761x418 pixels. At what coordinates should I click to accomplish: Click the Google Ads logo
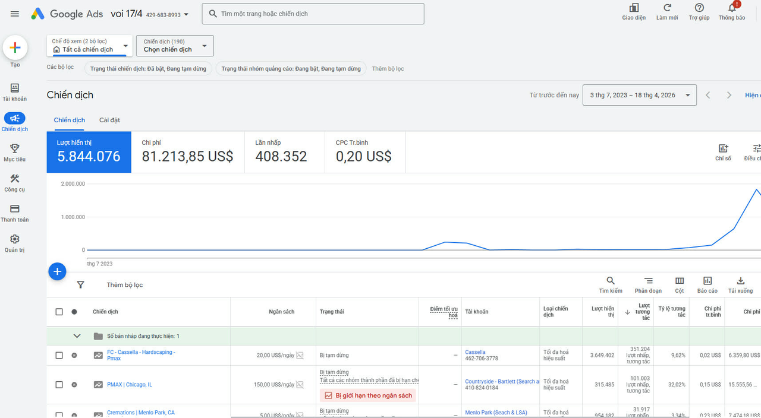67,14
